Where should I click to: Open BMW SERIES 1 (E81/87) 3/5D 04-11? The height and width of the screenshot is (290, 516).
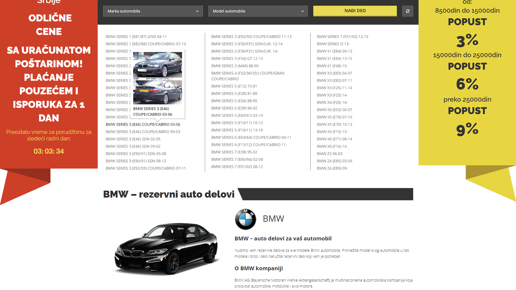(x=136, y=37)
